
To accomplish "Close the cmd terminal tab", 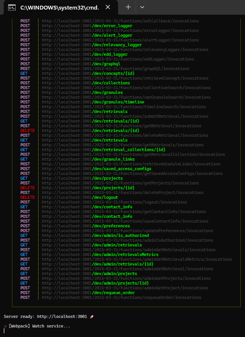I will pos(108,7).
